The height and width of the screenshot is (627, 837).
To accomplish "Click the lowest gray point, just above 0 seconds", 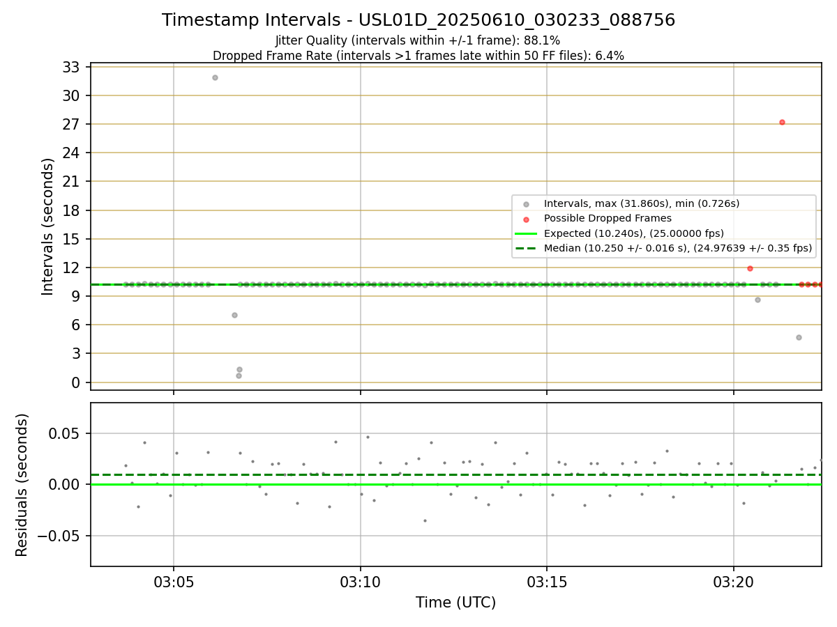I will pos(239,376).
